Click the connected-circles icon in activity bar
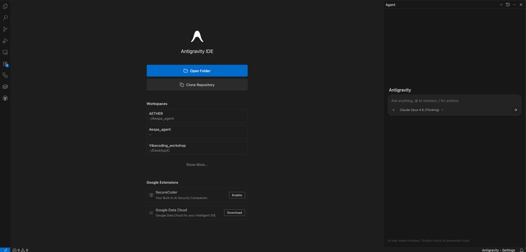Viewport: 526px width, 252px height. (x=5, y=75)
